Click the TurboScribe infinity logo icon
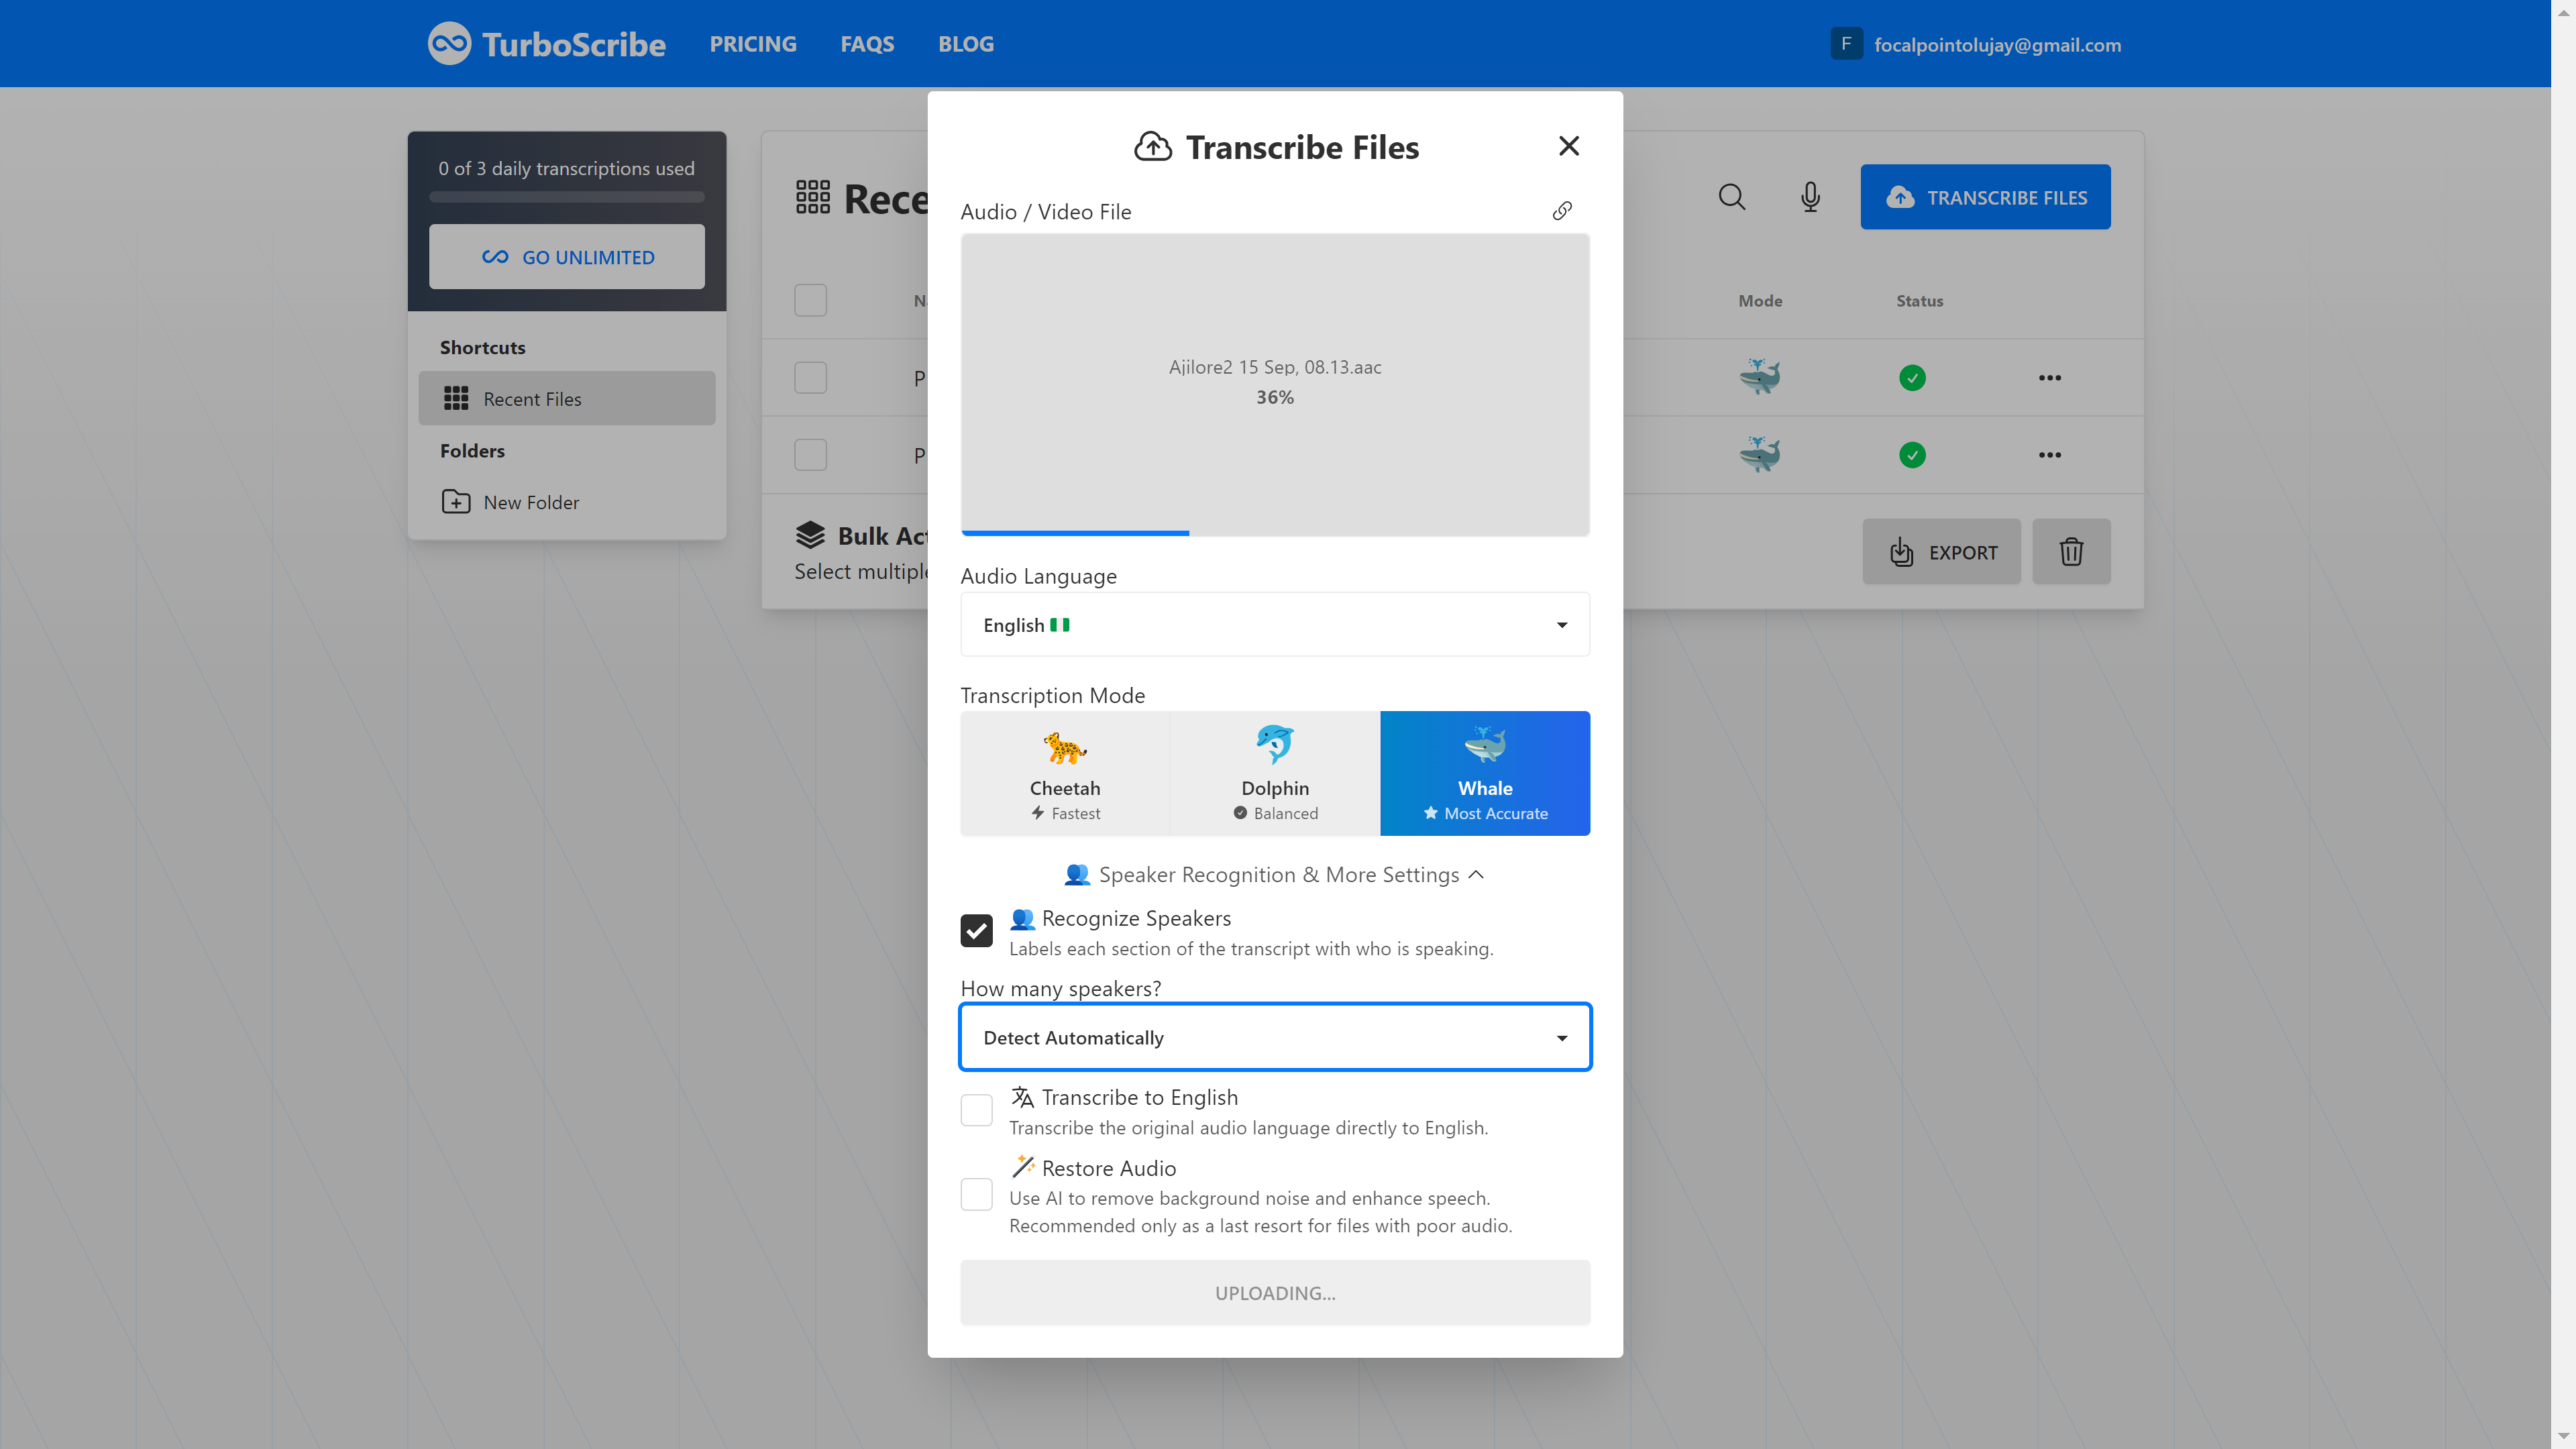 (x=449, y=44)
